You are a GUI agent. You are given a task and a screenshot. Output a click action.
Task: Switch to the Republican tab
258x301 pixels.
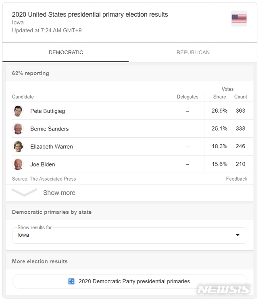(x=193, y=53)
